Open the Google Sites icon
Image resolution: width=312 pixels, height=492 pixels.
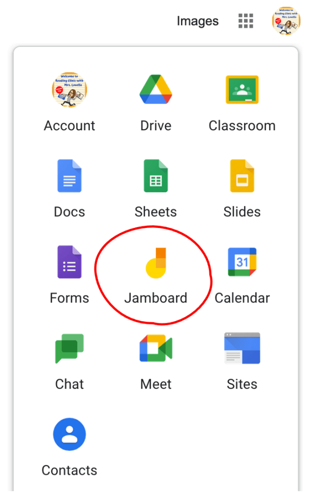pos(242,348)
